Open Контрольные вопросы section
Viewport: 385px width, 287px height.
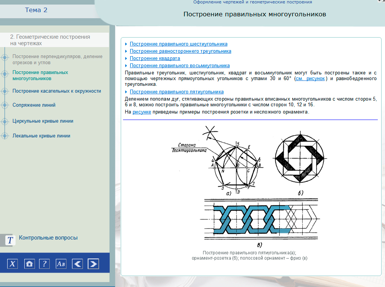coord(48,238)
